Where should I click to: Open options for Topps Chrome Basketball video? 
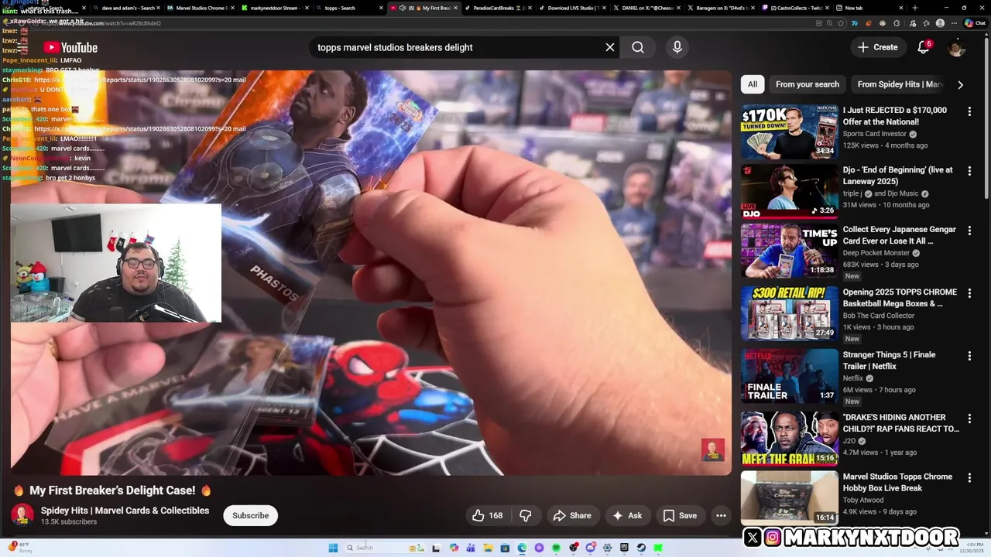[969, 293]
